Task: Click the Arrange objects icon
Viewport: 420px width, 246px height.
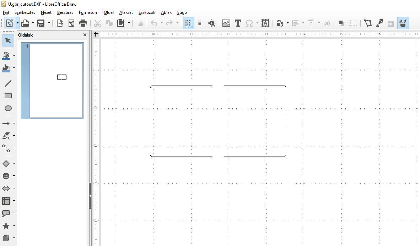Action: 311,23
